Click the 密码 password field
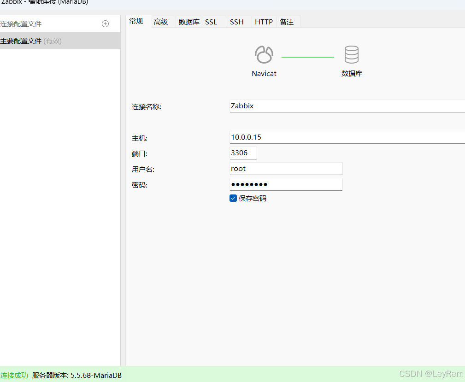 286,184
